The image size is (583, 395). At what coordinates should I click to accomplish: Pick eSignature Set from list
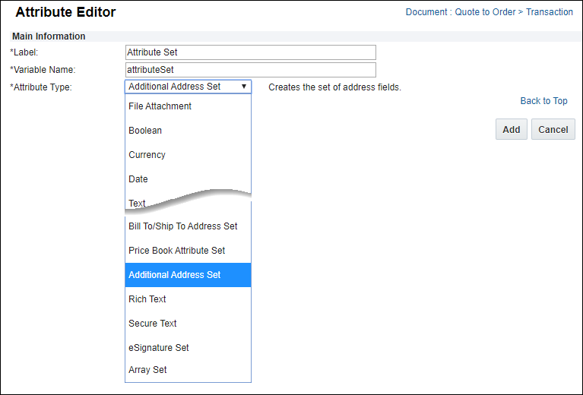click(189, 347)
